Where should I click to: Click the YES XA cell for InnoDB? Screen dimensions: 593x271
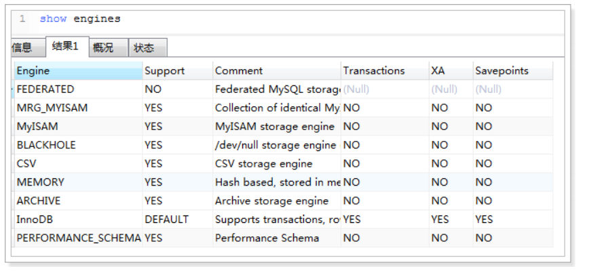pos(451,220)
